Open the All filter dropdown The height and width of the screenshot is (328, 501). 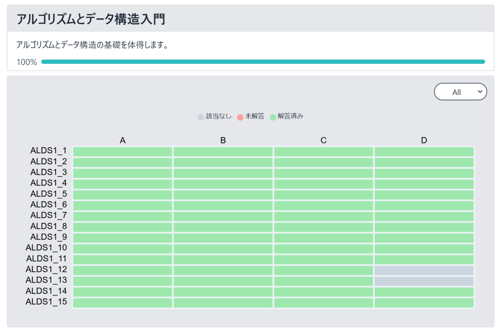coord(461,92)
